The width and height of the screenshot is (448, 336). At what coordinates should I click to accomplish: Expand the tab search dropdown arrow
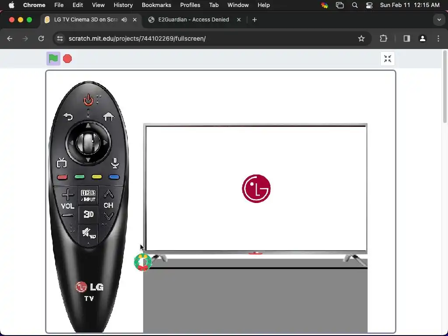439,20
